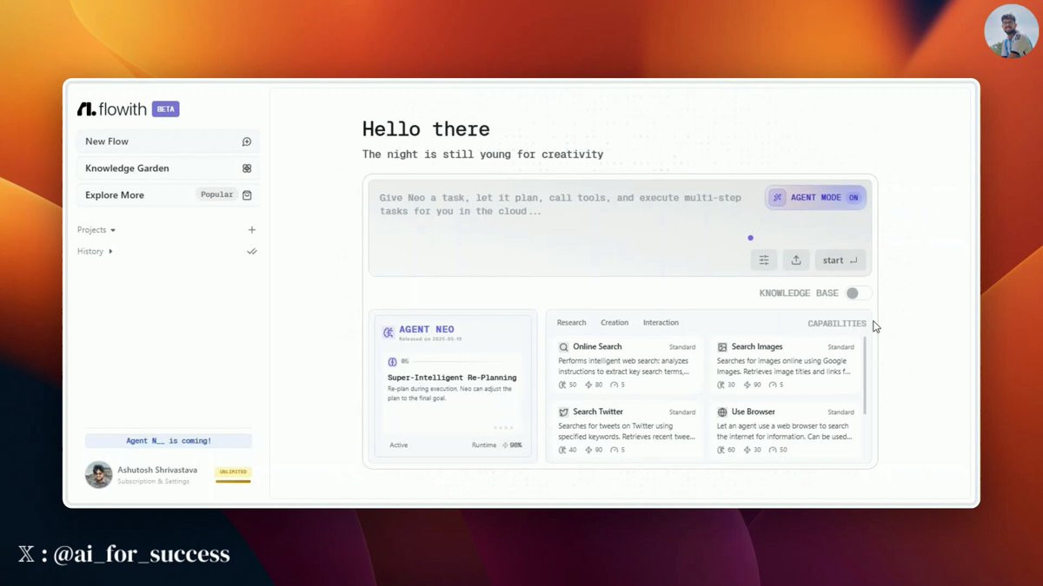Screen dimensions: 1043x586
Task: Click the Search Twitter bird icon
Action: [563, 412]
